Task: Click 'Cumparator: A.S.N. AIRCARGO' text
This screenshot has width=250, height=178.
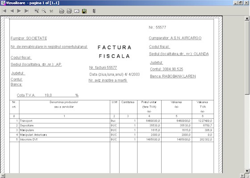Action: [x=175, y=38]
